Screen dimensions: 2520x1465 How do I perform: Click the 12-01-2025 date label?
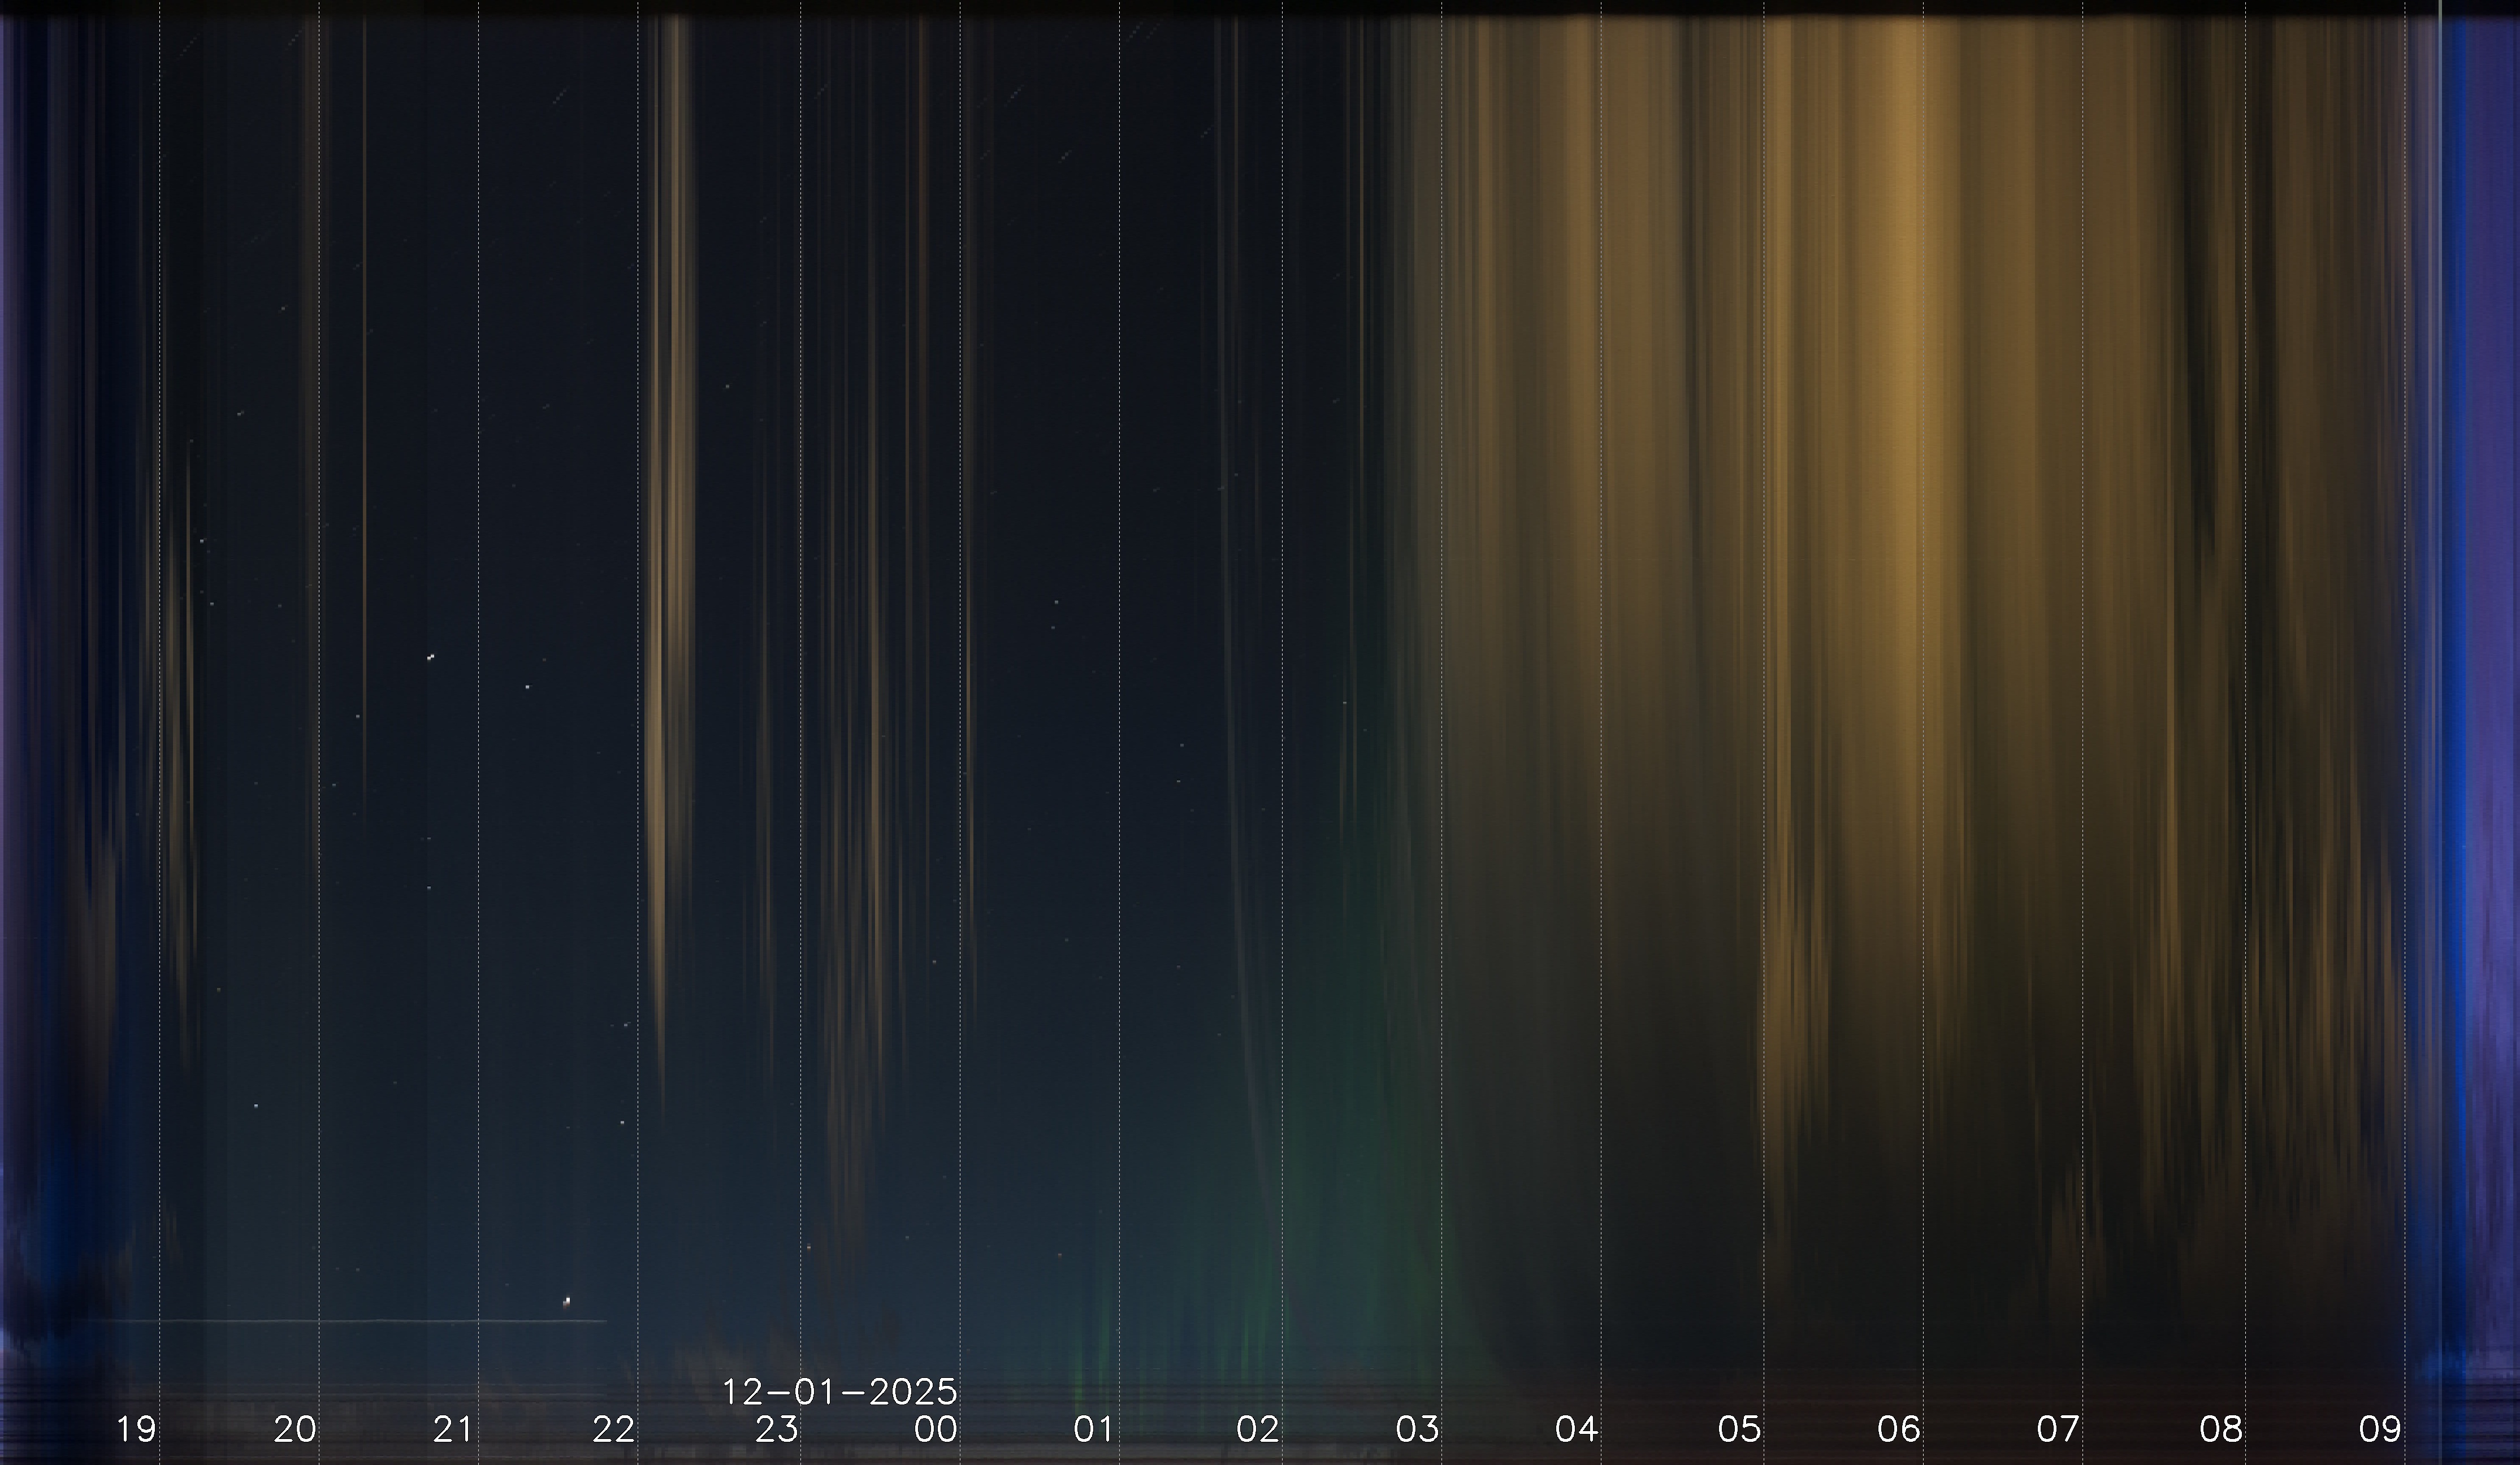coord(839,1391)
